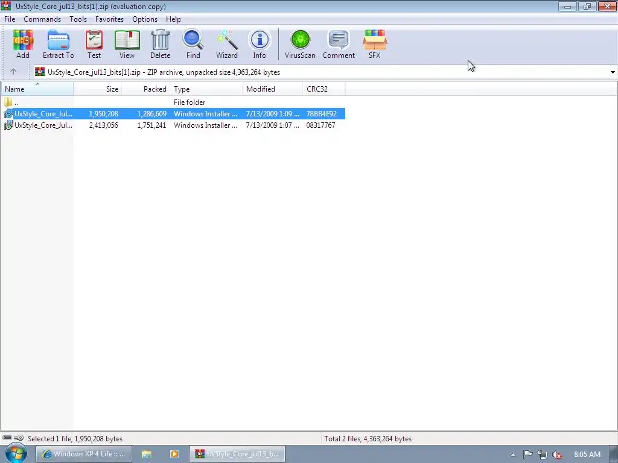Viewport: 618px width, 463px height.
Task: Sort by Name column header
Action: pos(37,89)
